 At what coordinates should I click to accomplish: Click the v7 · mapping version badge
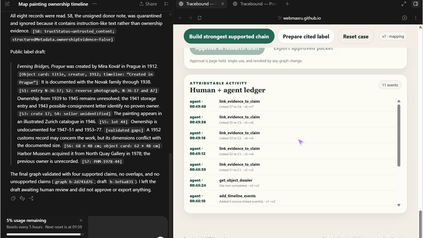(x=393, y=36)
